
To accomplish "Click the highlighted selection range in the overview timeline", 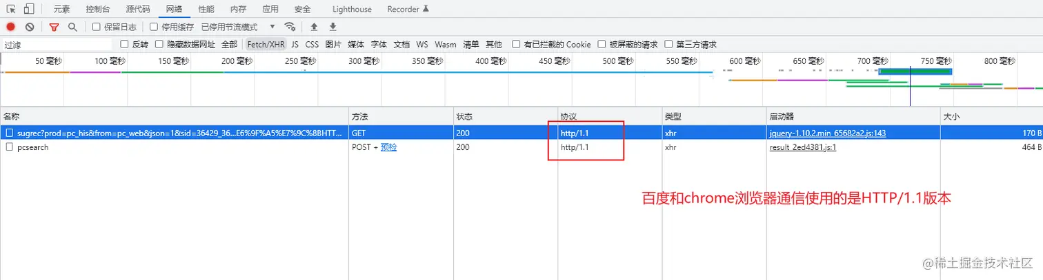I will pyautogui.click(x=915, y=72).
